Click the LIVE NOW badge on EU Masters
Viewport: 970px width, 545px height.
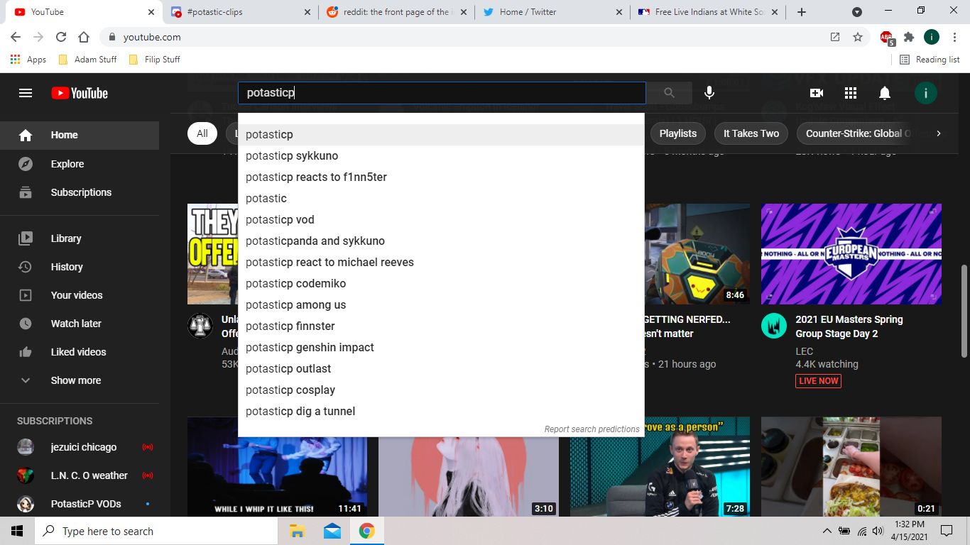pyautogui.click(x=818, y=380)
